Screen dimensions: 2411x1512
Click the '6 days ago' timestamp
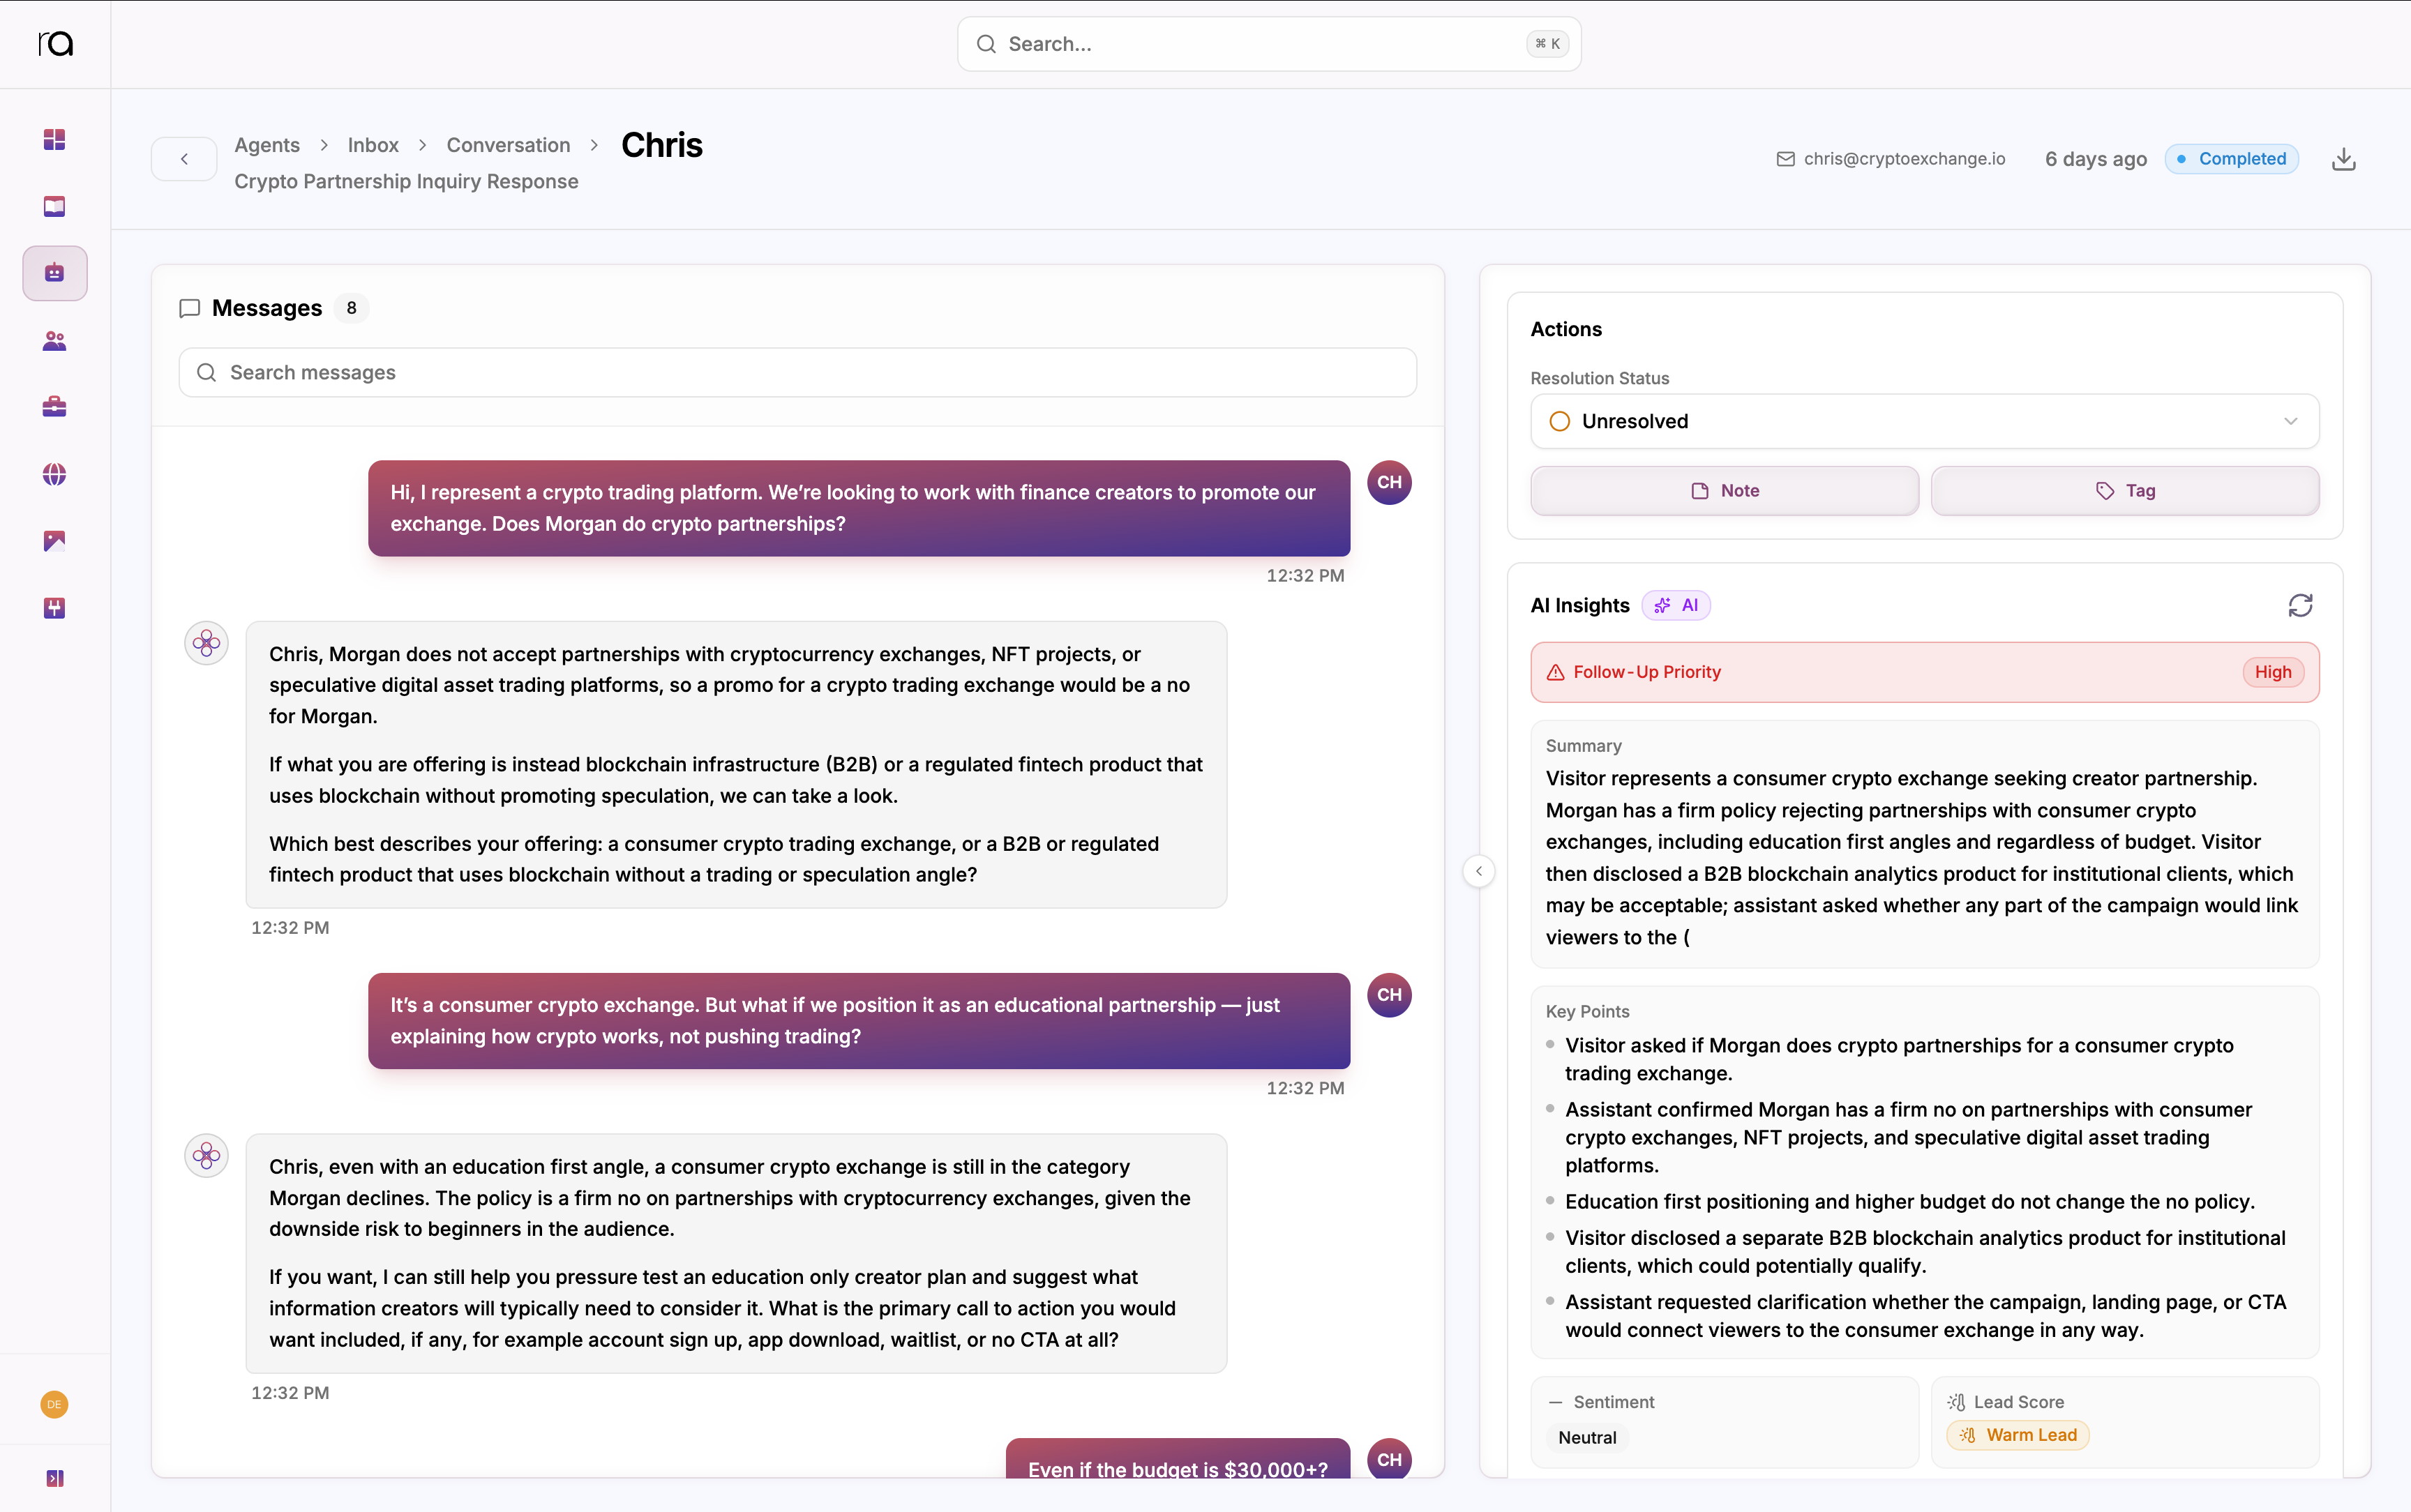2095,159
